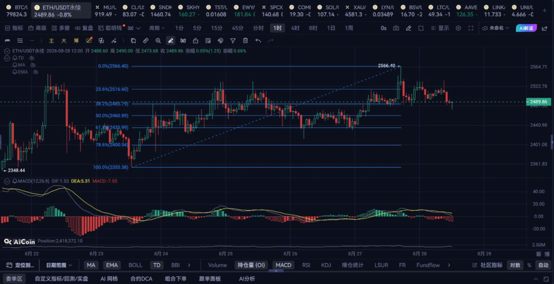Collapse the MACD indicator pane
Screen dimensions: 554x284
click(7, 181)
